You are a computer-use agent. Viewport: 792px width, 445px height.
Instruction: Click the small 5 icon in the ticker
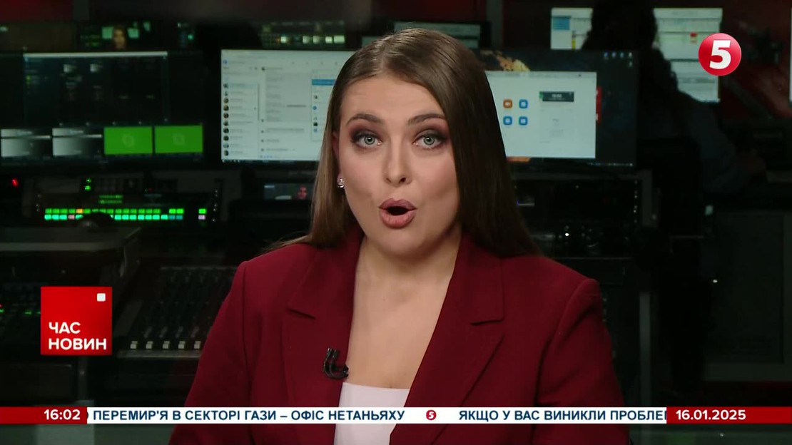pos(431,415)
